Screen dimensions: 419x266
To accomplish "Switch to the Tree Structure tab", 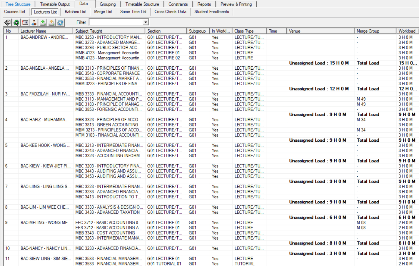I will click(x=18, y=4).
